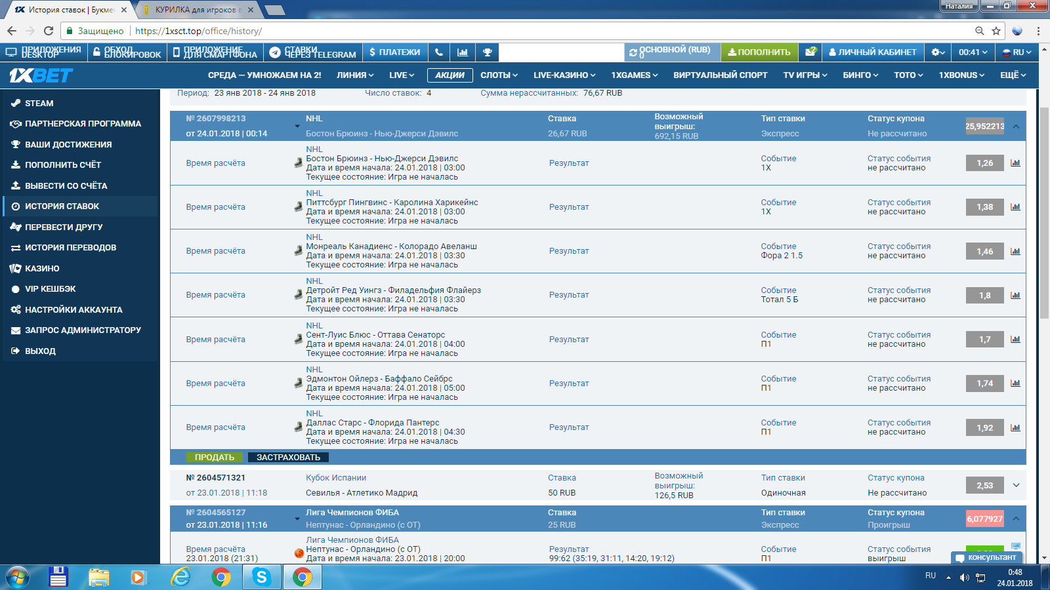Open ПАРТНЕРСКАЯ ПРОГРАММА in sidebar
1050x590 pixels.
tap(80, 124)
